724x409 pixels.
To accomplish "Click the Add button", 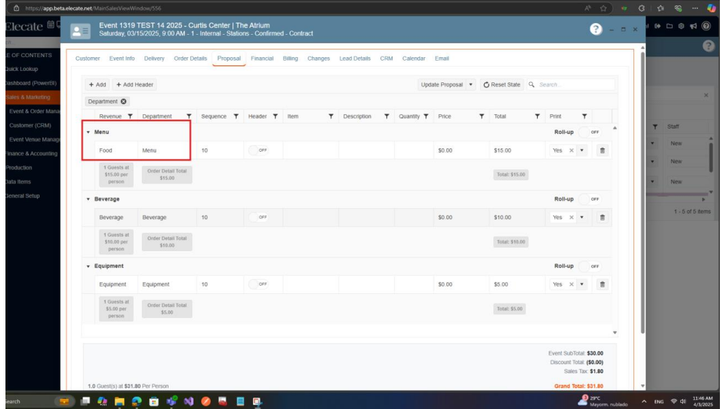I will pyautogui.click(x=97, y=85).
